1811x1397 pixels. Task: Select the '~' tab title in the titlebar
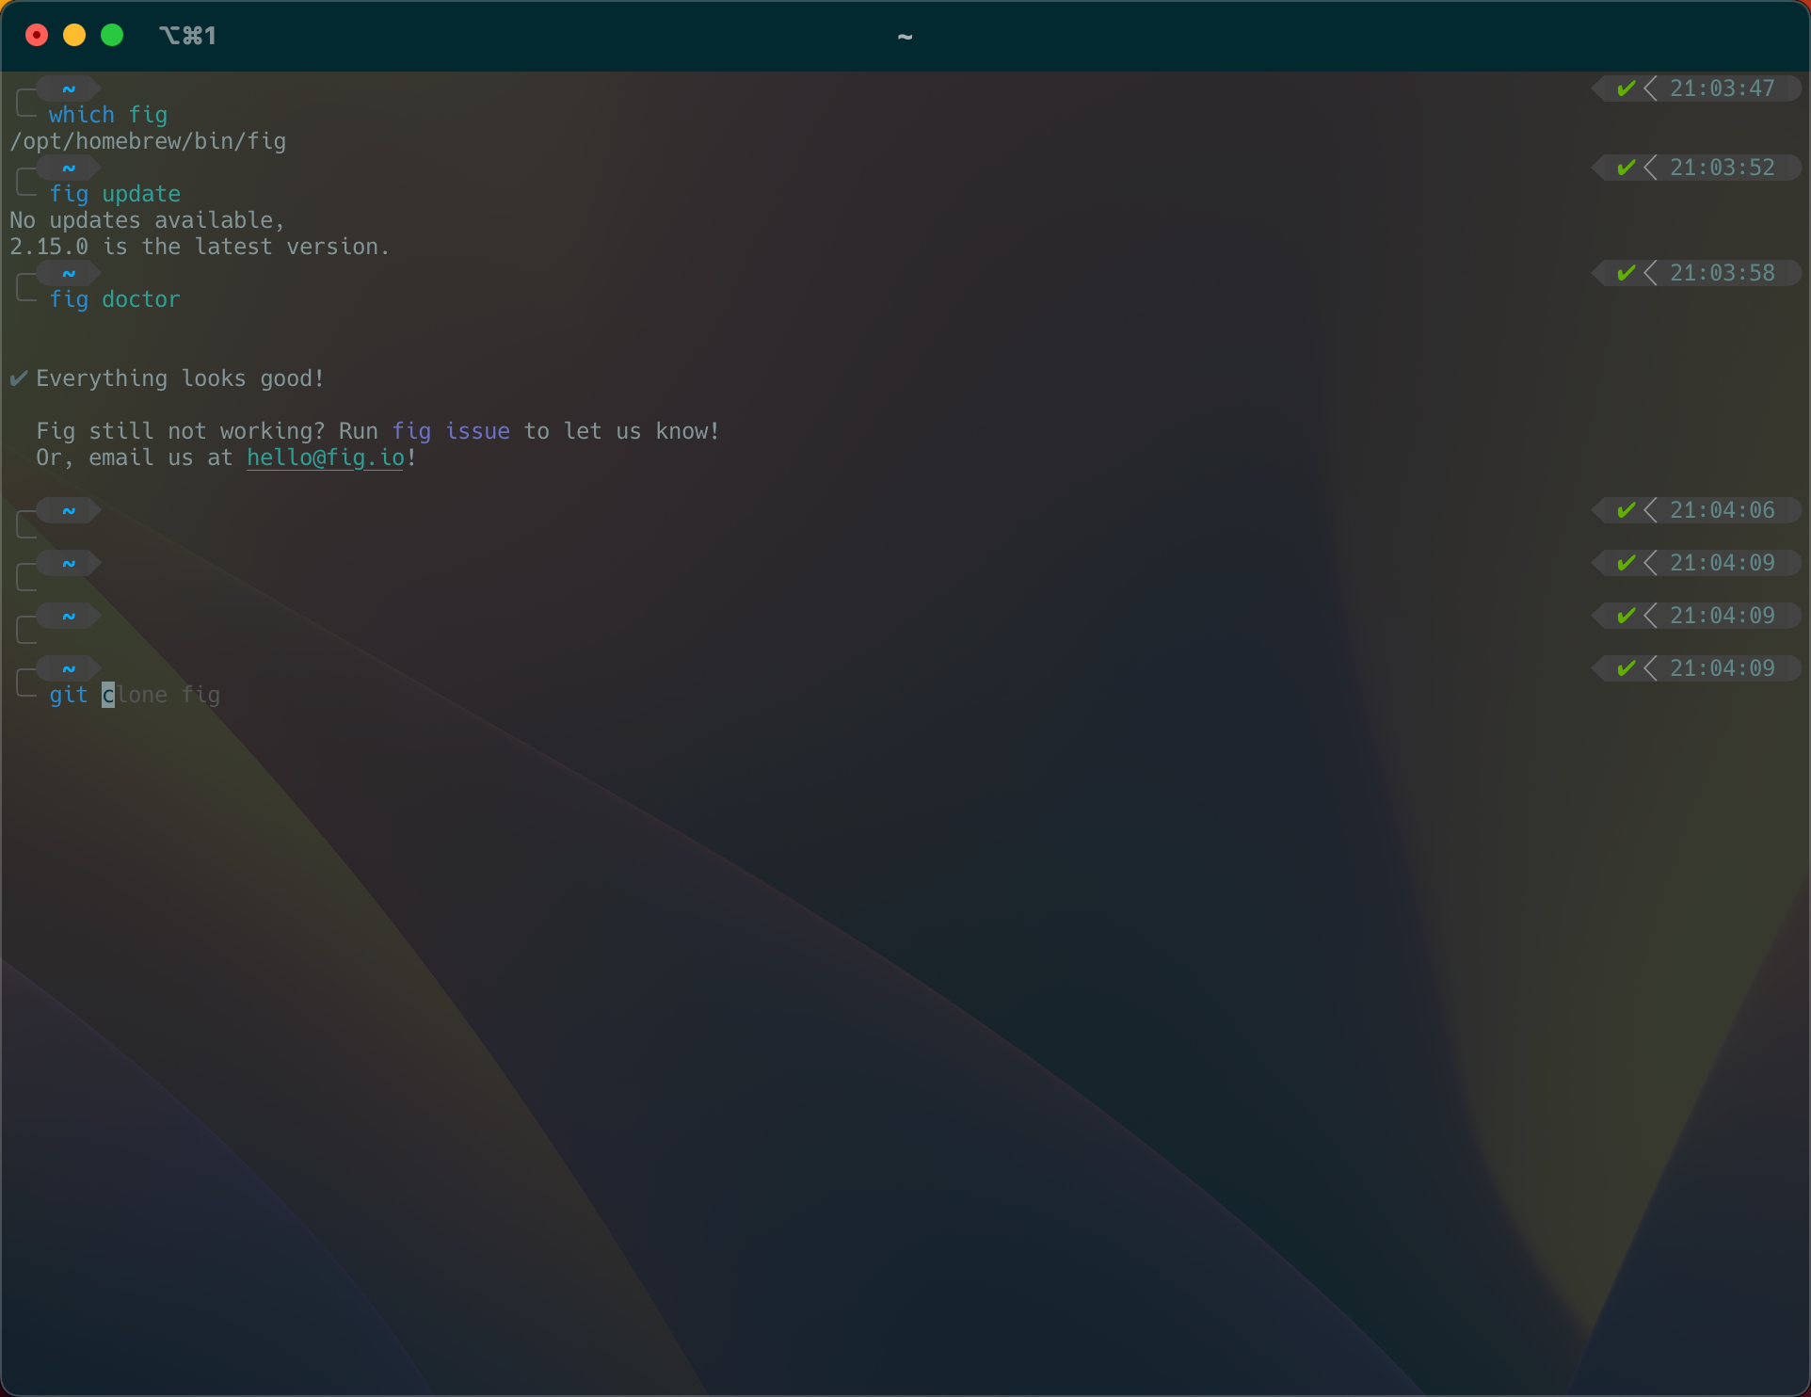click(x=905, y=36)
